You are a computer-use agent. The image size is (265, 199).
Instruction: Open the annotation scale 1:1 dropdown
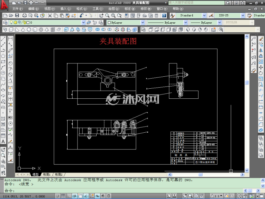[x=216, y=196]
